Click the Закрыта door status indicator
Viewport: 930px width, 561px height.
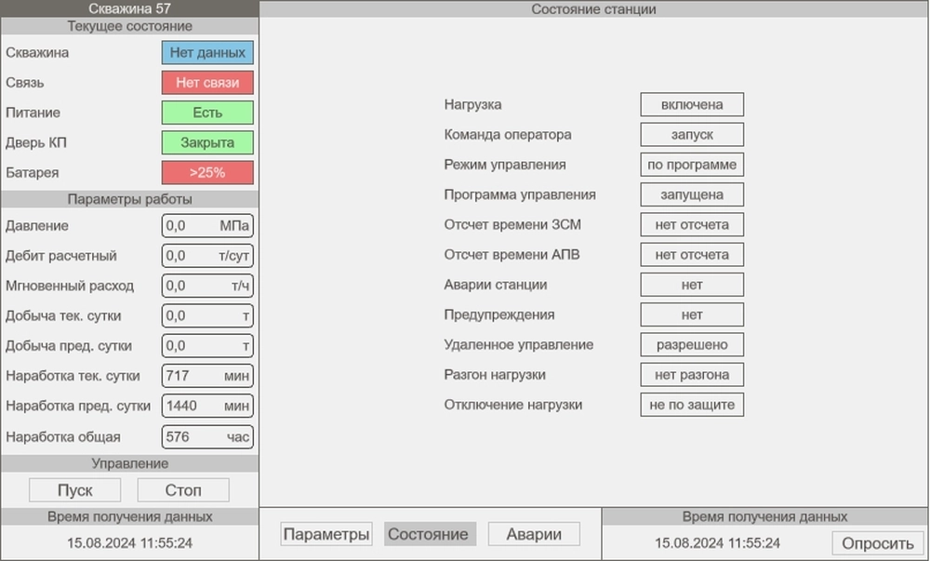(207, 143)
